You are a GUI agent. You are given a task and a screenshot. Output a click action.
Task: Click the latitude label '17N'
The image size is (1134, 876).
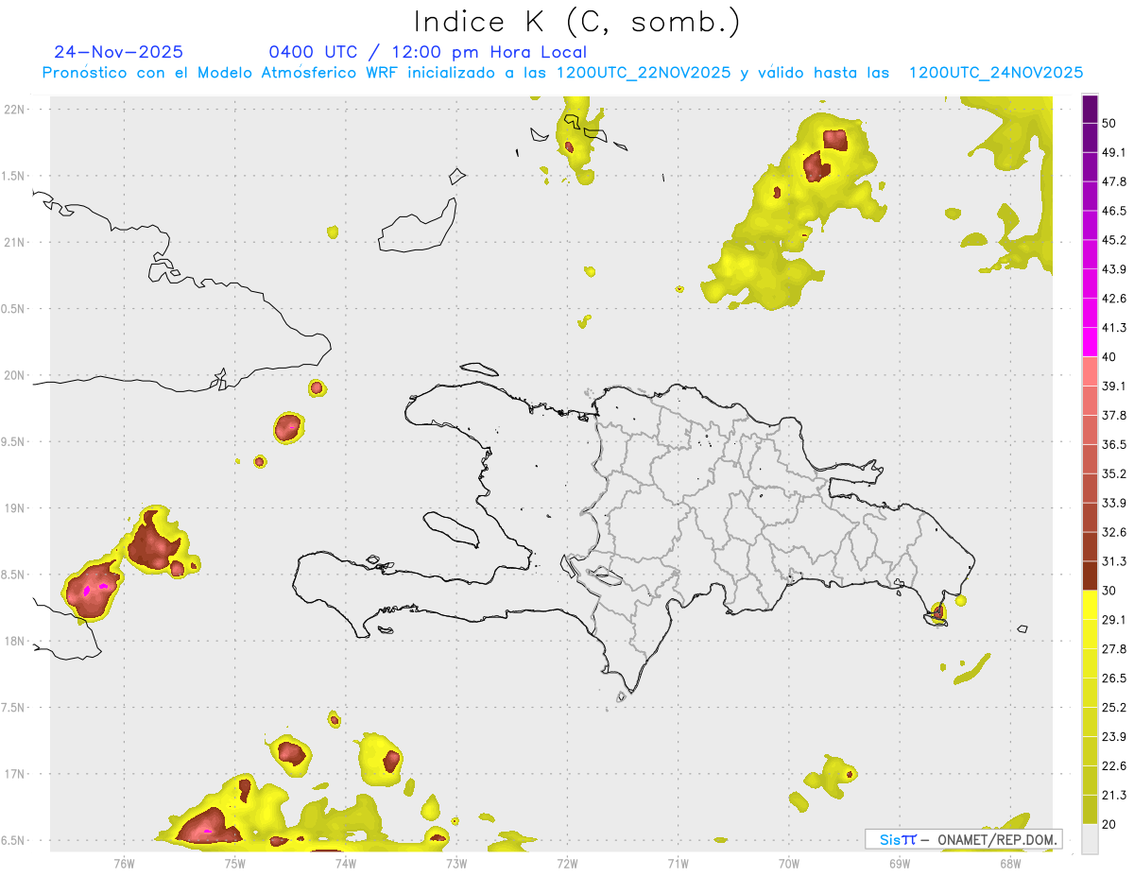15,774
